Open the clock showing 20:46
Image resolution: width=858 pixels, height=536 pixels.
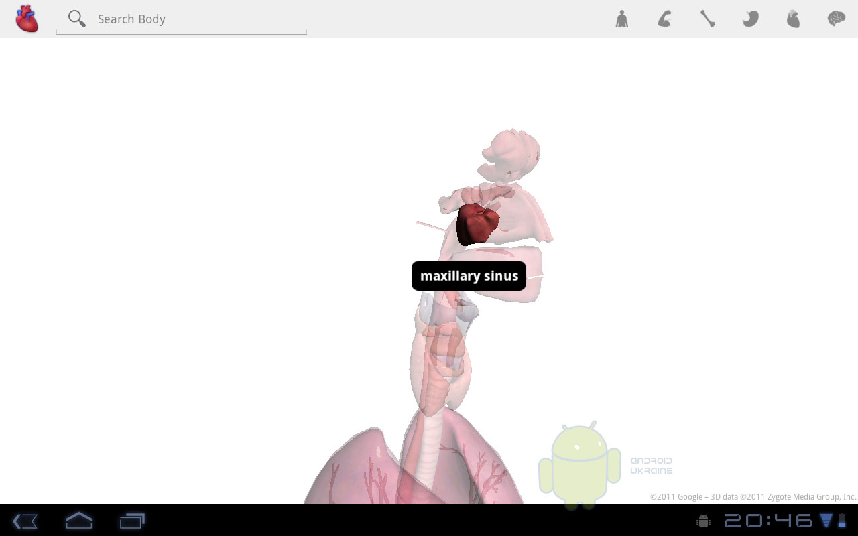click(768, 521)
